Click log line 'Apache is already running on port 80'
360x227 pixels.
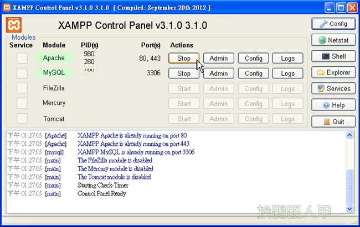pyautogui.click(x=132, y=135)
